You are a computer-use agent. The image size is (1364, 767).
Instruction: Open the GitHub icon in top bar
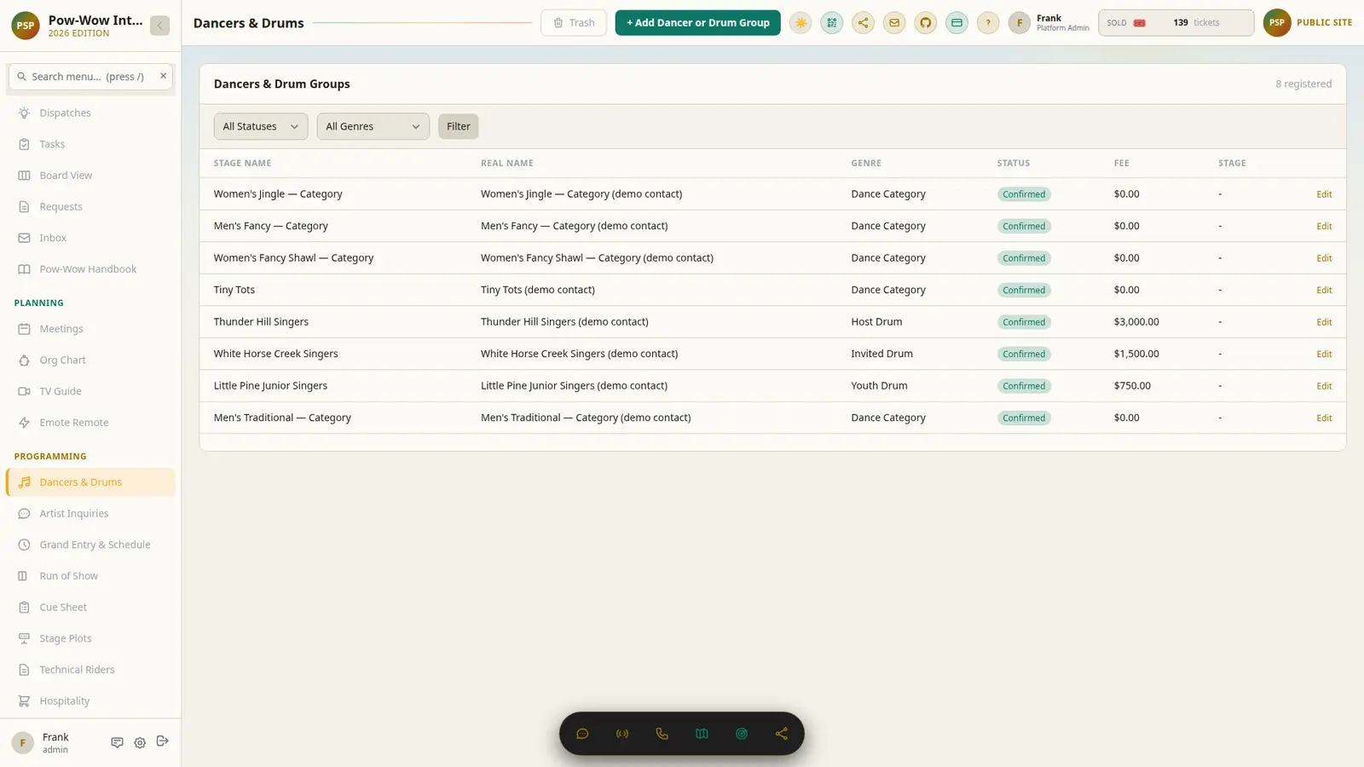click(x=926, y=23)
